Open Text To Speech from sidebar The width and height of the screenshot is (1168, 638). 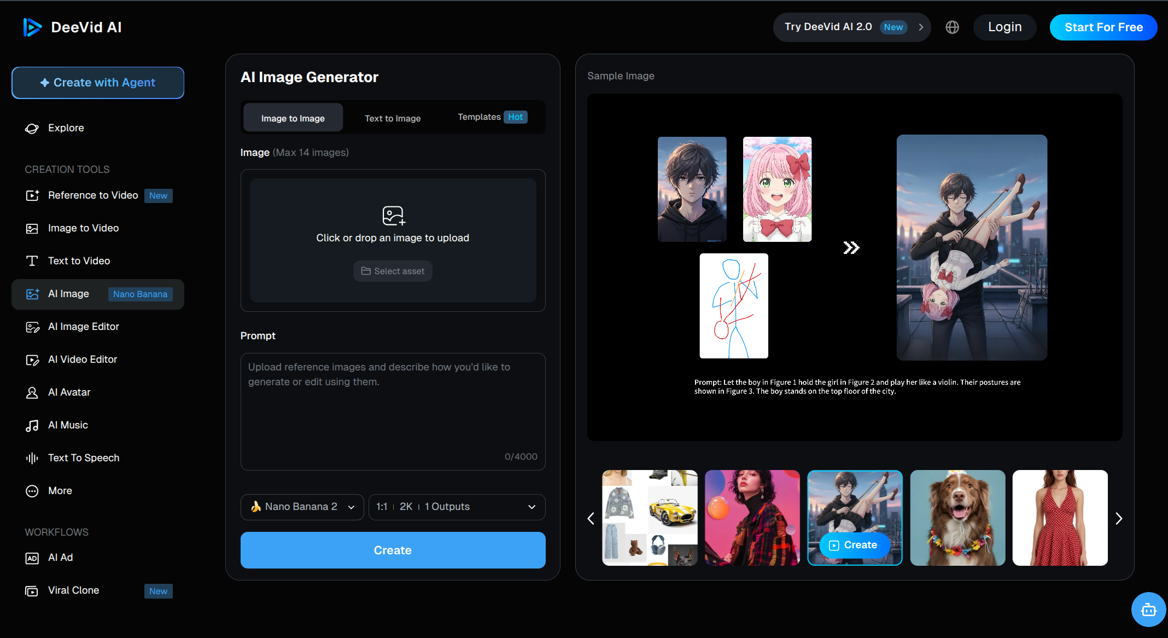98,458
